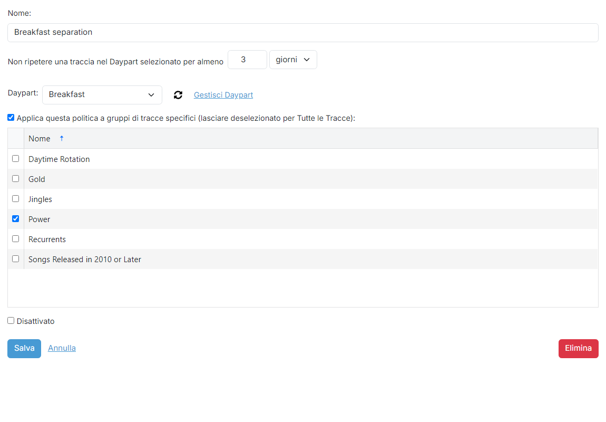This screenshot has width=606, height=422.
Task: Save the policy with Salva
Action: point(24,349)
